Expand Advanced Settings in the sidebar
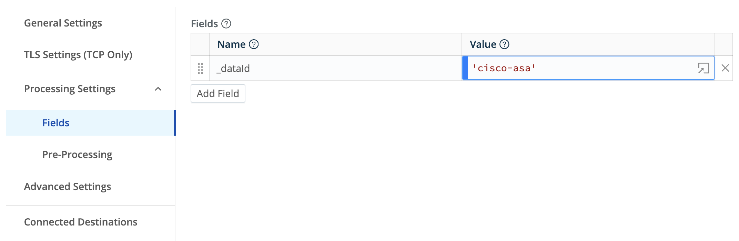The height and width of the screenshot is (241, 739). tap(67, 187)
